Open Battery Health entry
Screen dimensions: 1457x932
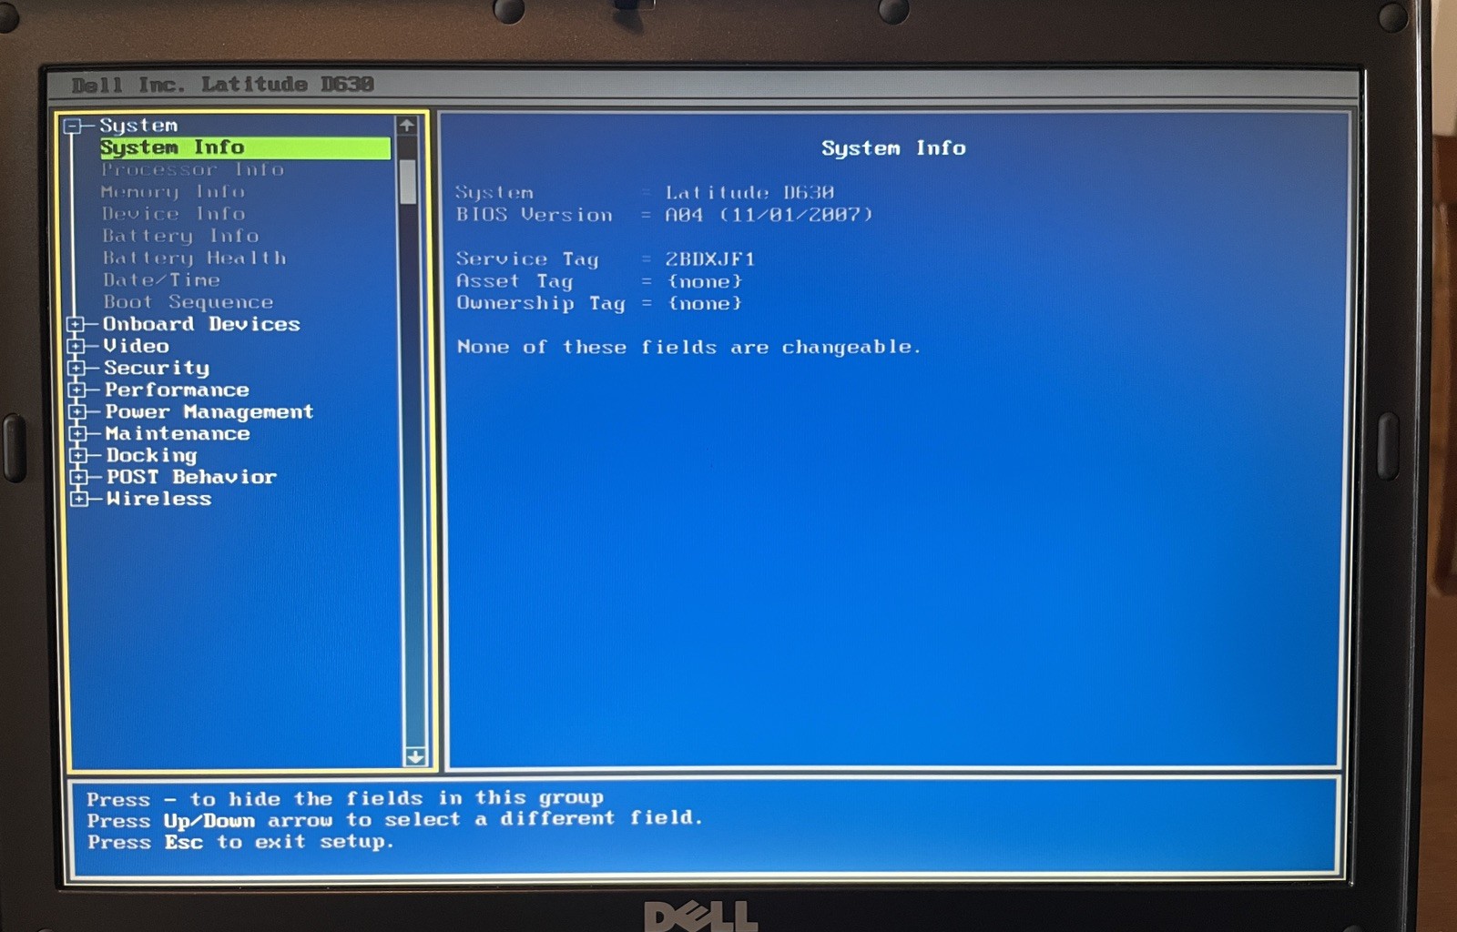(194, 258)
